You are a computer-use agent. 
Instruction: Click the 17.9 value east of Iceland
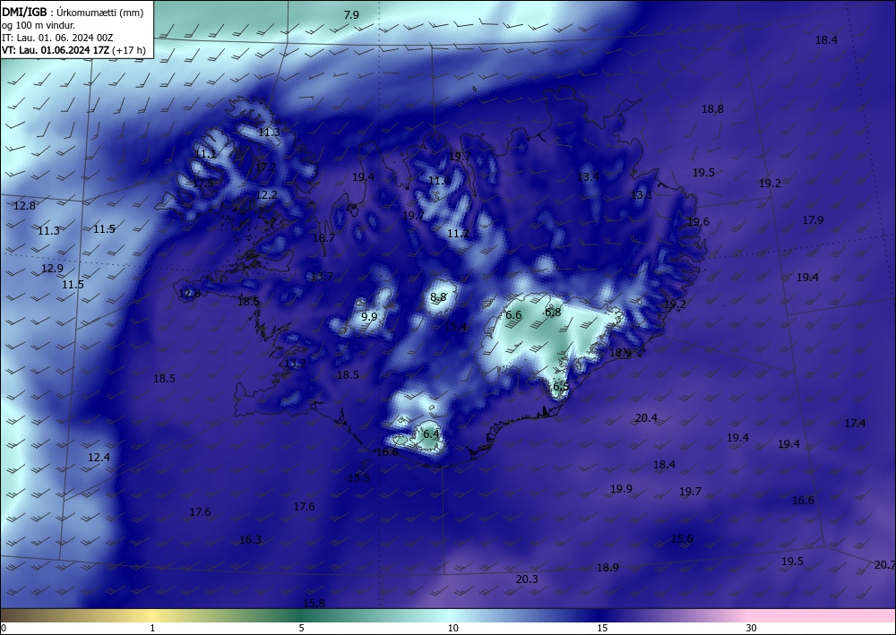[814, 219]
